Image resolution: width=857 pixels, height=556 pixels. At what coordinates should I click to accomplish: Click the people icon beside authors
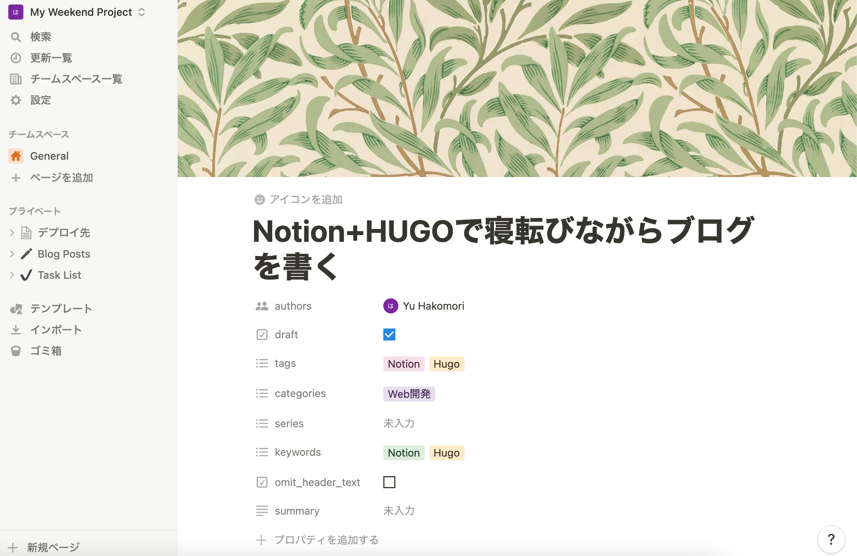coord(262,306)
